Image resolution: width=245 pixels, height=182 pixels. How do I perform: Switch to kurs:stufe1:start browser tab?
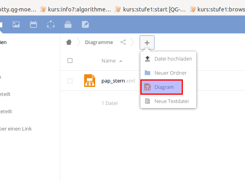[x=151, y=9]
